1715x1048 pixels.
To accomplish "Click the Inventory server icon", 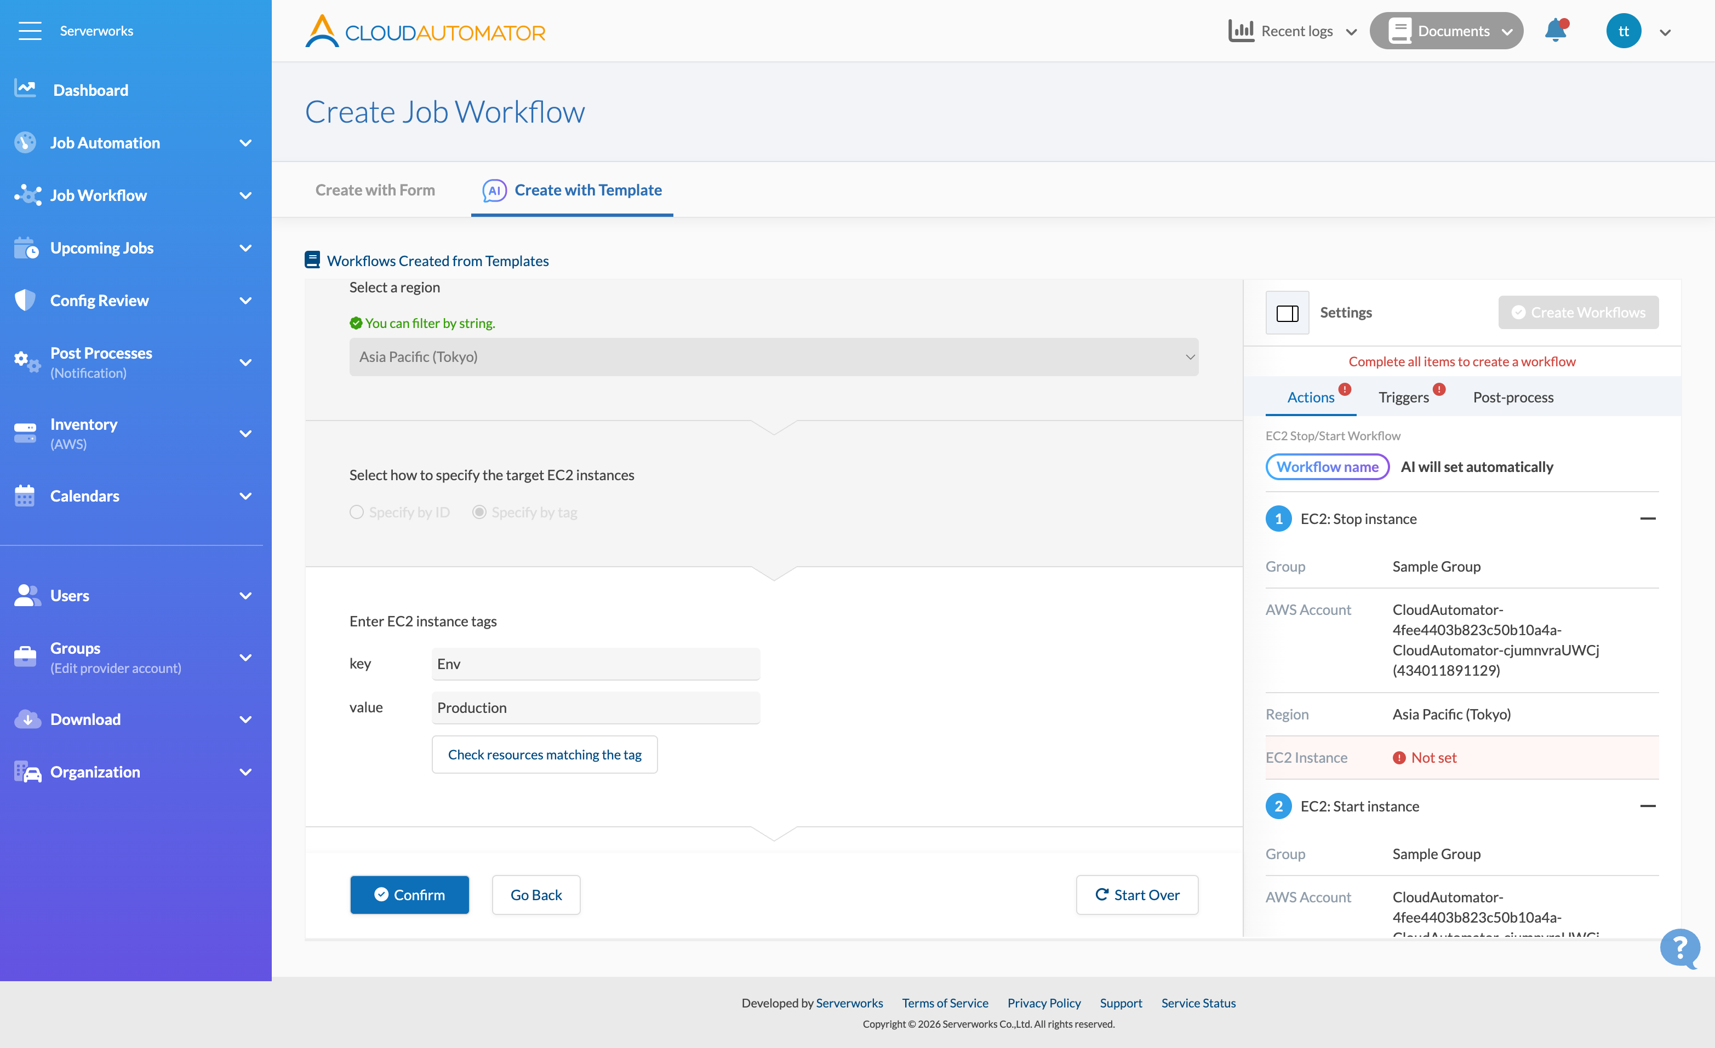I will point(25,433).
